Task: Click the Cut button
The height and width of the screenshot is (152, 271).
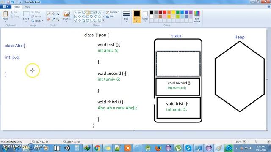Action: (x=14, y=12)
